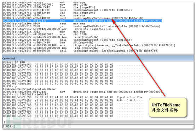The width and height of the screenshot is (196, 131).
Task: Click the lea rdx,[rsp+40h] instruction
Action: tap(49, 13)
